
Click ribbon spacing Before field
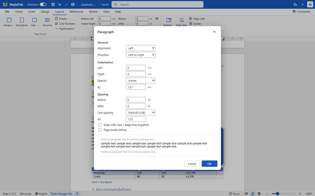[142, 19]
